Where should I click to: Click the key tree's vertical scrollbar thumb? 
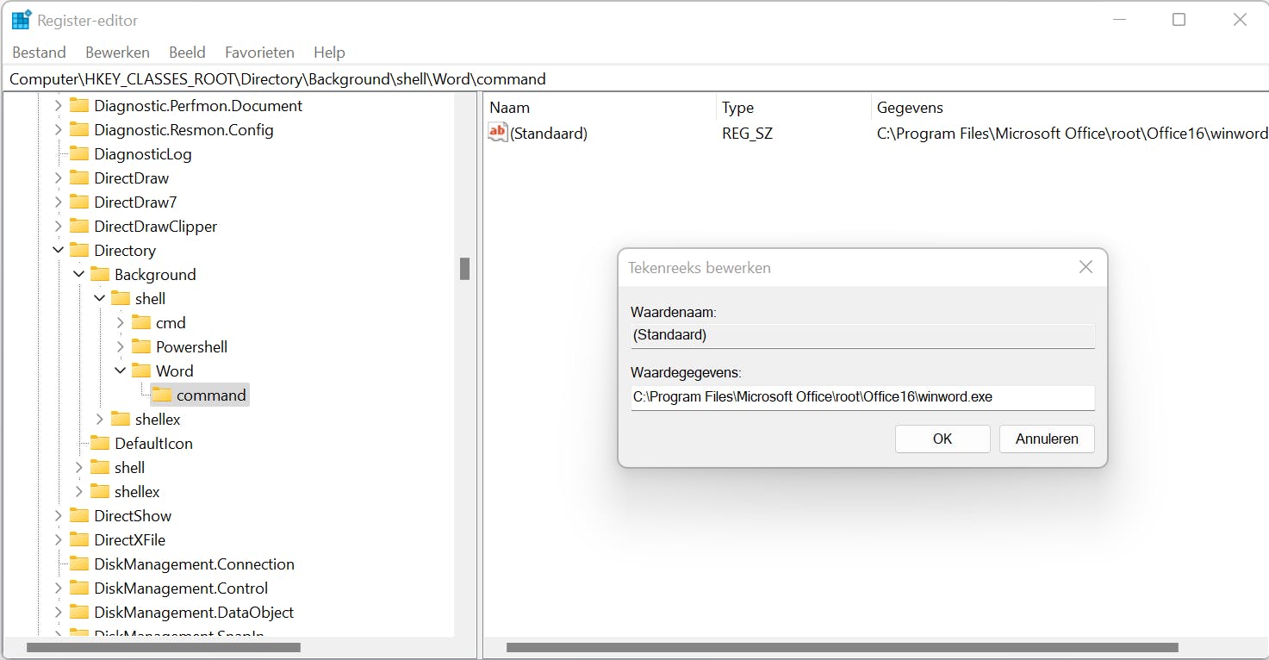click(464, 269)
